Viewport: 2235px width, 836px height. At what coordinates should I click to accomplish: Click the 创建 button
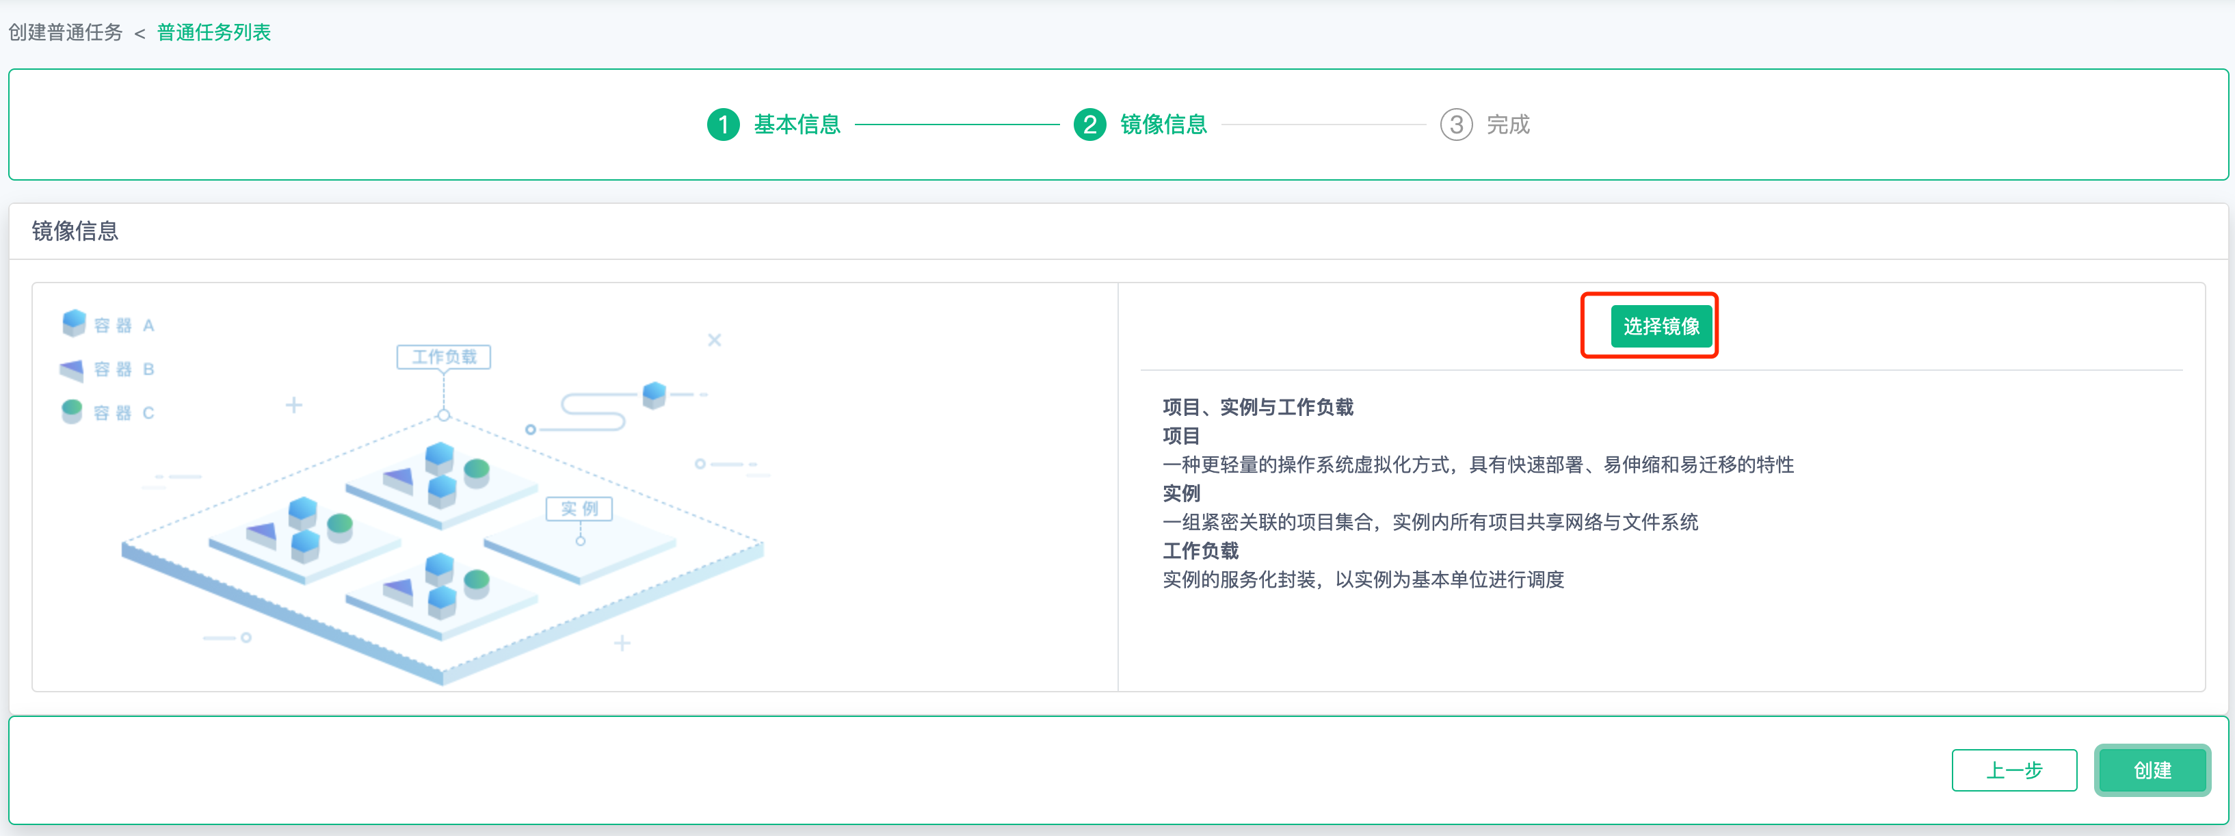(x=2152, y=770)
